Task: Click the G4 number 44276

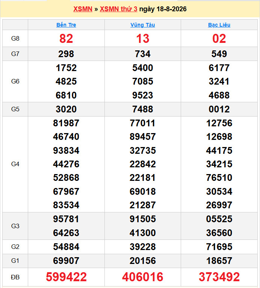Action: 66,164
